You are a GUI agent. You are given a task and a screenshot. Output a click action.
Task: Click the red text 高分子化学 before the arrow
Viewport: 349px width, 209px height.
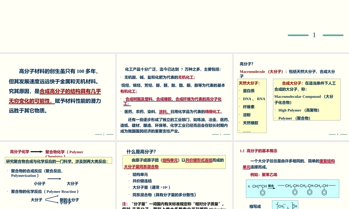pyautogui.click(x=20, y=152)
